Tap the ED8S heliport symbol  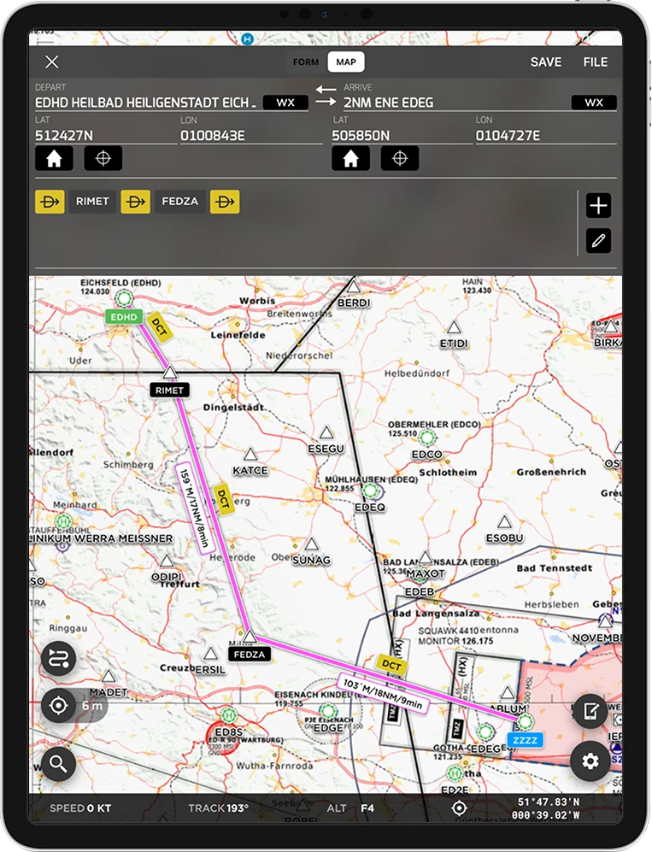(229, 715)
